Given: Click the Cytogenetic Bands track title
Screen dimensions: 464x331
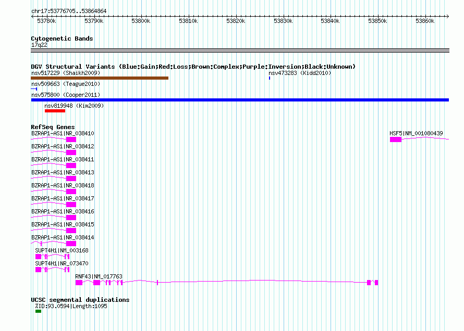Looking at the screenshot, I should click(62, 39).
